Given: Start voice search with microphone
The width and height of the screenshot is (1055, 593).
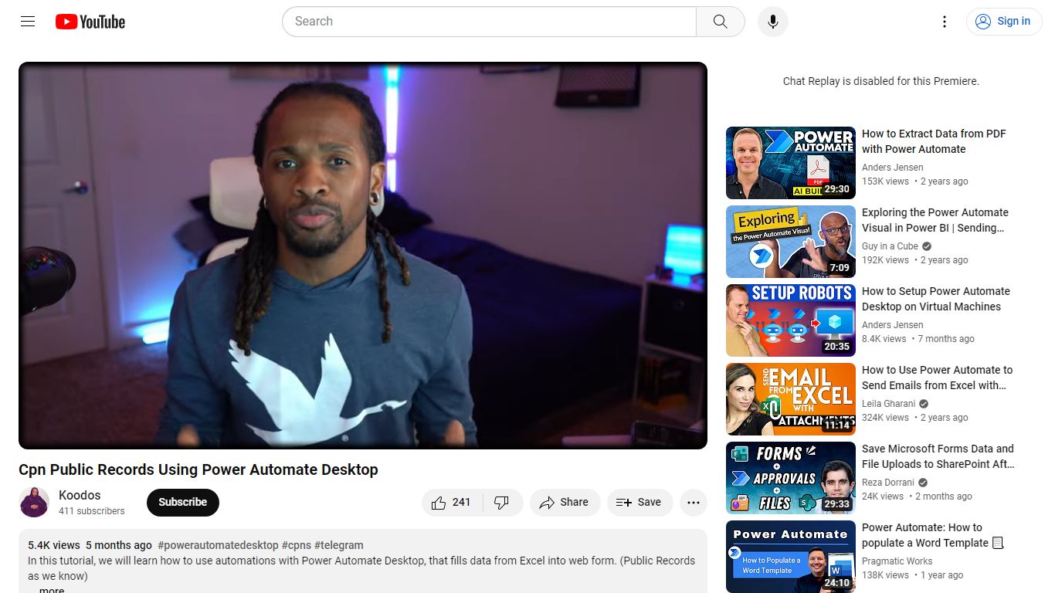Looking at the screenshot, I should coord(773,22).
